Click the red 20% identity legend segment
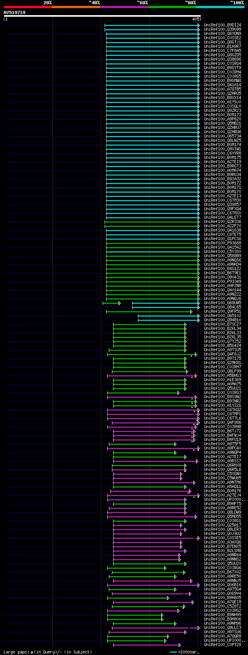Image resolution: width=248 pixels, height=655 pixels. pos(28,7)
